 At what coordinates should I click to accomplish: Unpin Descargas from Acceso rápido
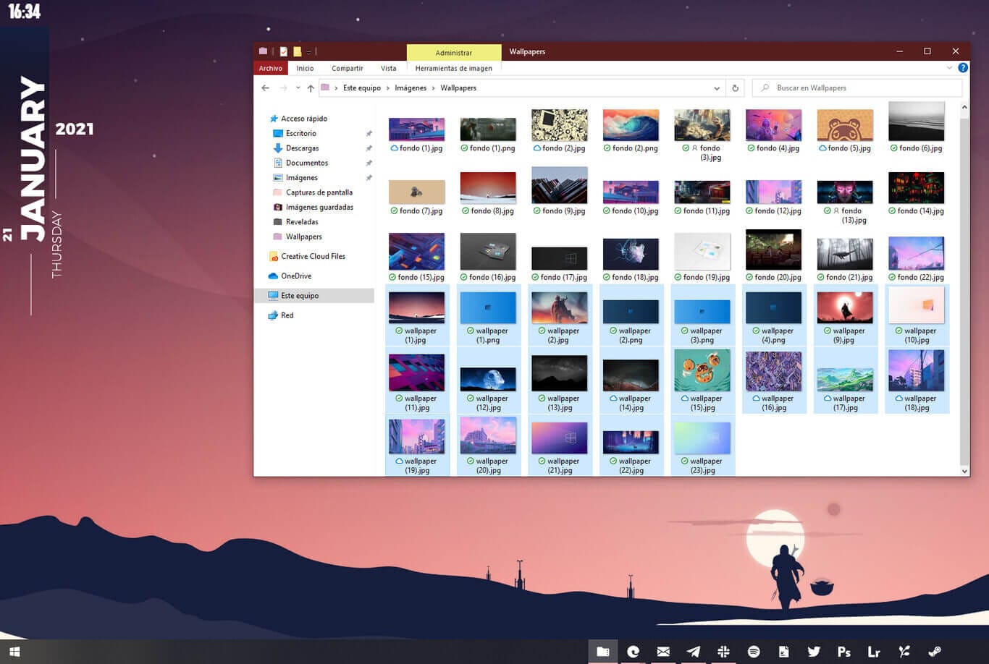coord(369,148)
